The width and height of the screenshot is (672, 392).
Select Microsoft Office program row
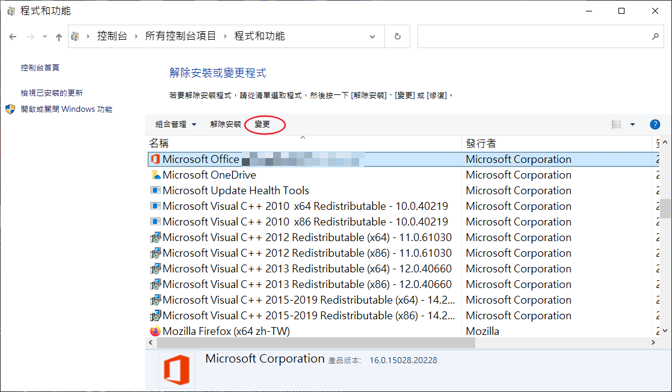403,159
